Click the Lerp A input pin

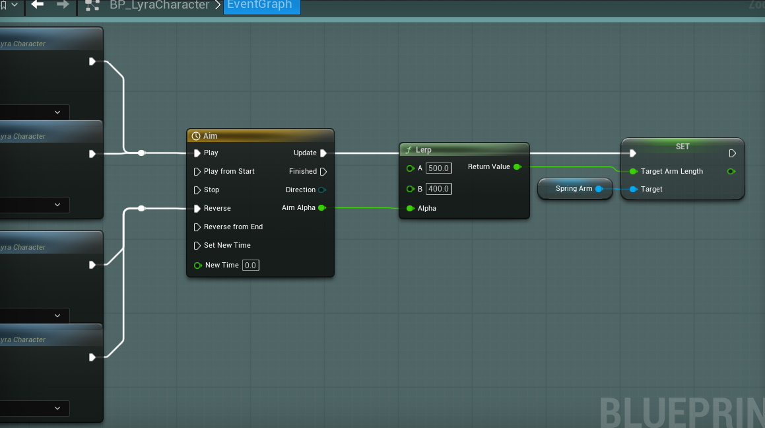click(411, 168)
